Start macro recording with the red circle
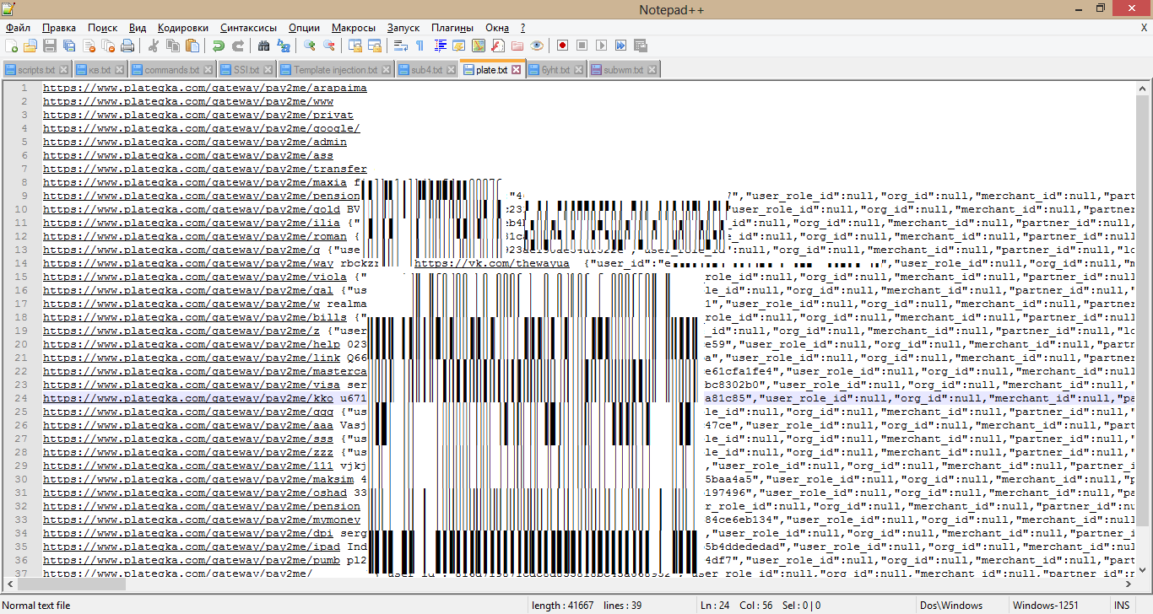Image resolution: width=1153 pixels, height=614 pixels. [x=563, y=46]
